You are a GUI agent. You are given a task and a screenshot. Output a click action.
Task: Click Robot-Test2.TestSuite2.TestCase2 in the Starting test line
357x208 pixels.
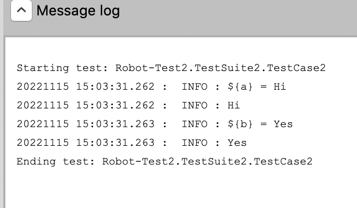click(x=221, y=68)
